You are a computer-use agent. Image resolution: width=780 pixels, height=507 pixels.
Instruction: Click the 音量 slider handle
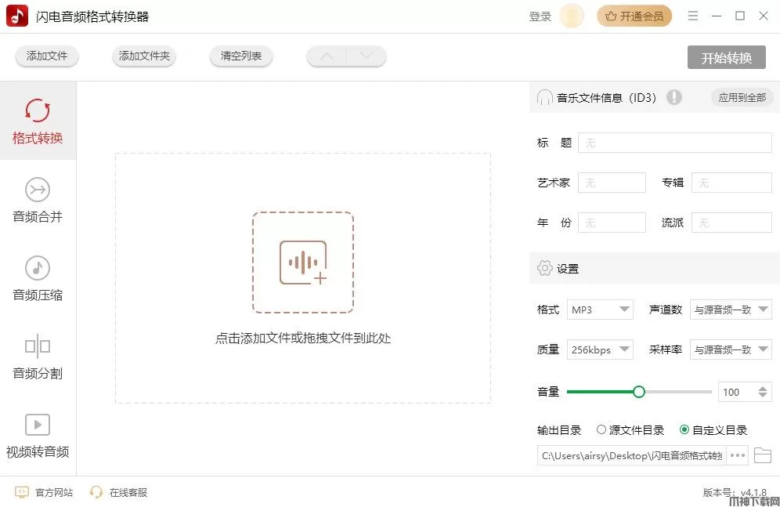639,392
